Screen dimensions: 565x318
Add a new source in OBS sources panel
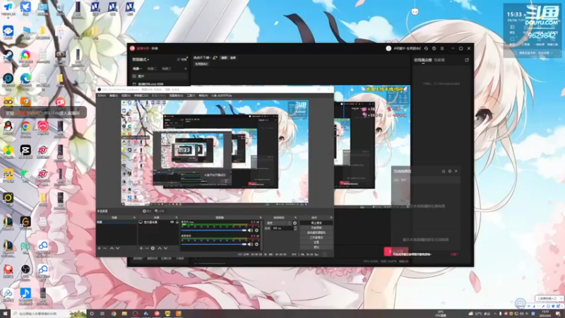(x=141, y=249)
